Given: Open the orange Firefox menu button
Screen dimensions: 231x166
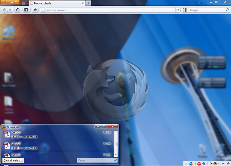Looking at the screenshot, I should click(x=10, y=2).
